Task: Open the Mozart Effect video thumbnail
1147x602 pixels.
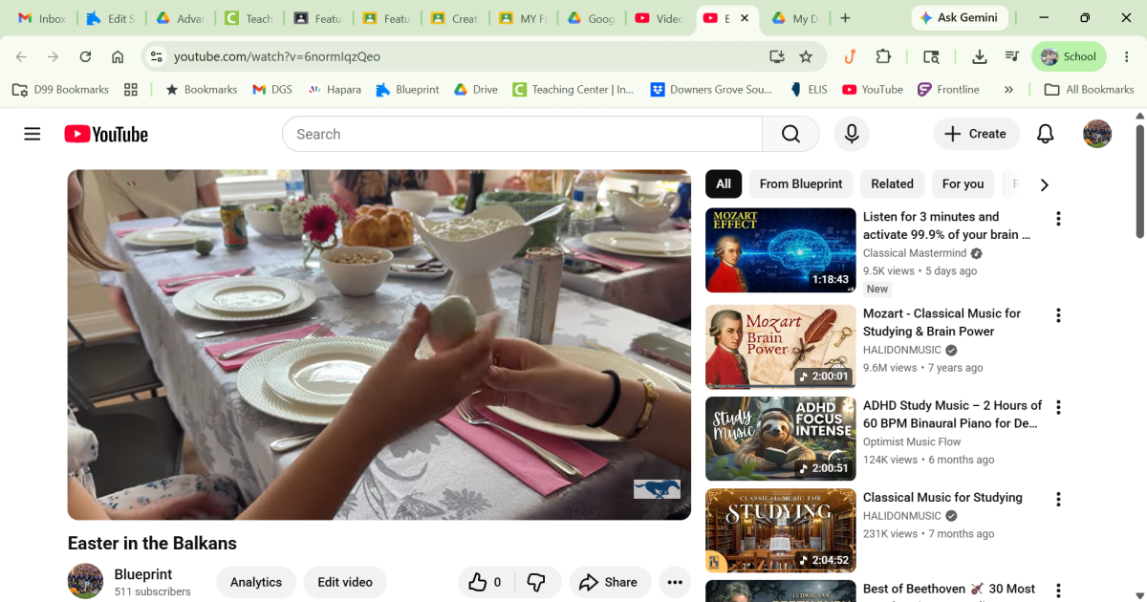Action: (x=780, y=250)
